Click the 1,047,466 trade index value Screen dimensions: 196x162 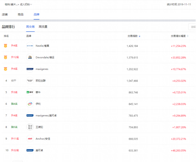132,81
